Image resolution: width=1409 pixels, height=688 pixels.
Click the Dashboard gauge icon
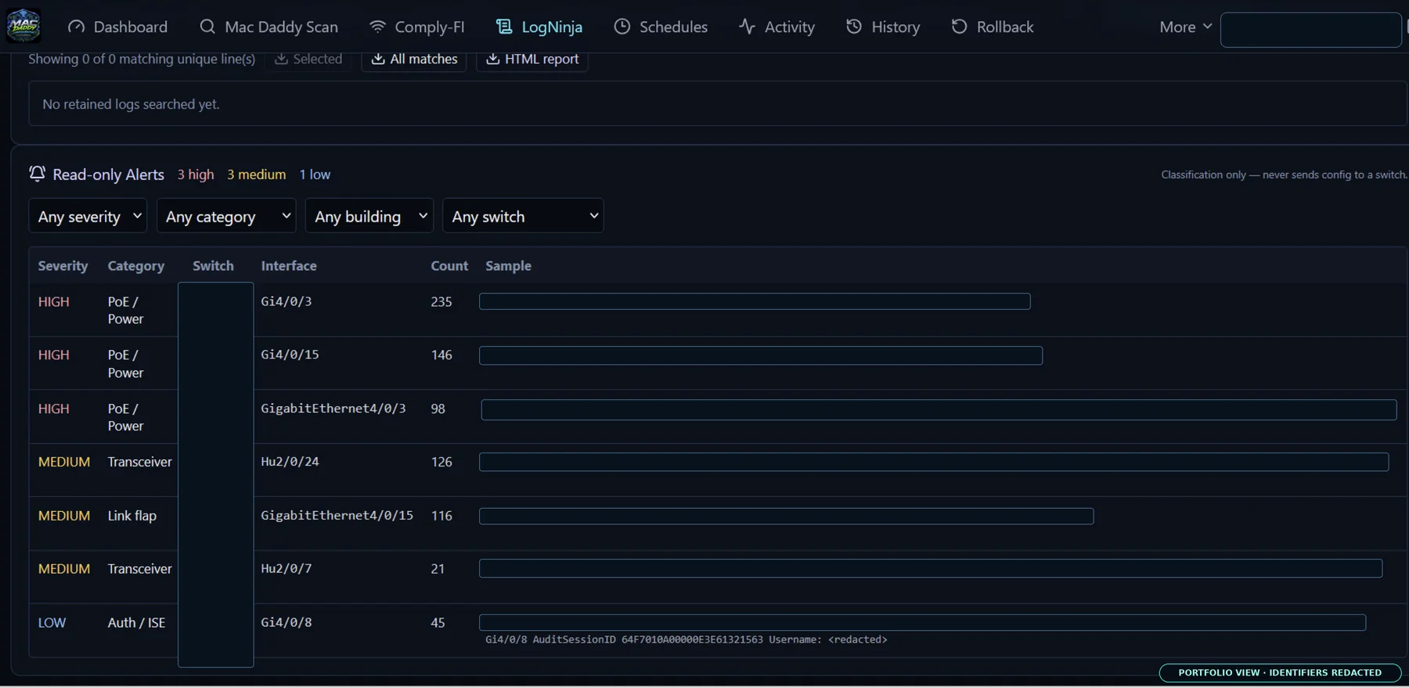(x=76, y=27)
